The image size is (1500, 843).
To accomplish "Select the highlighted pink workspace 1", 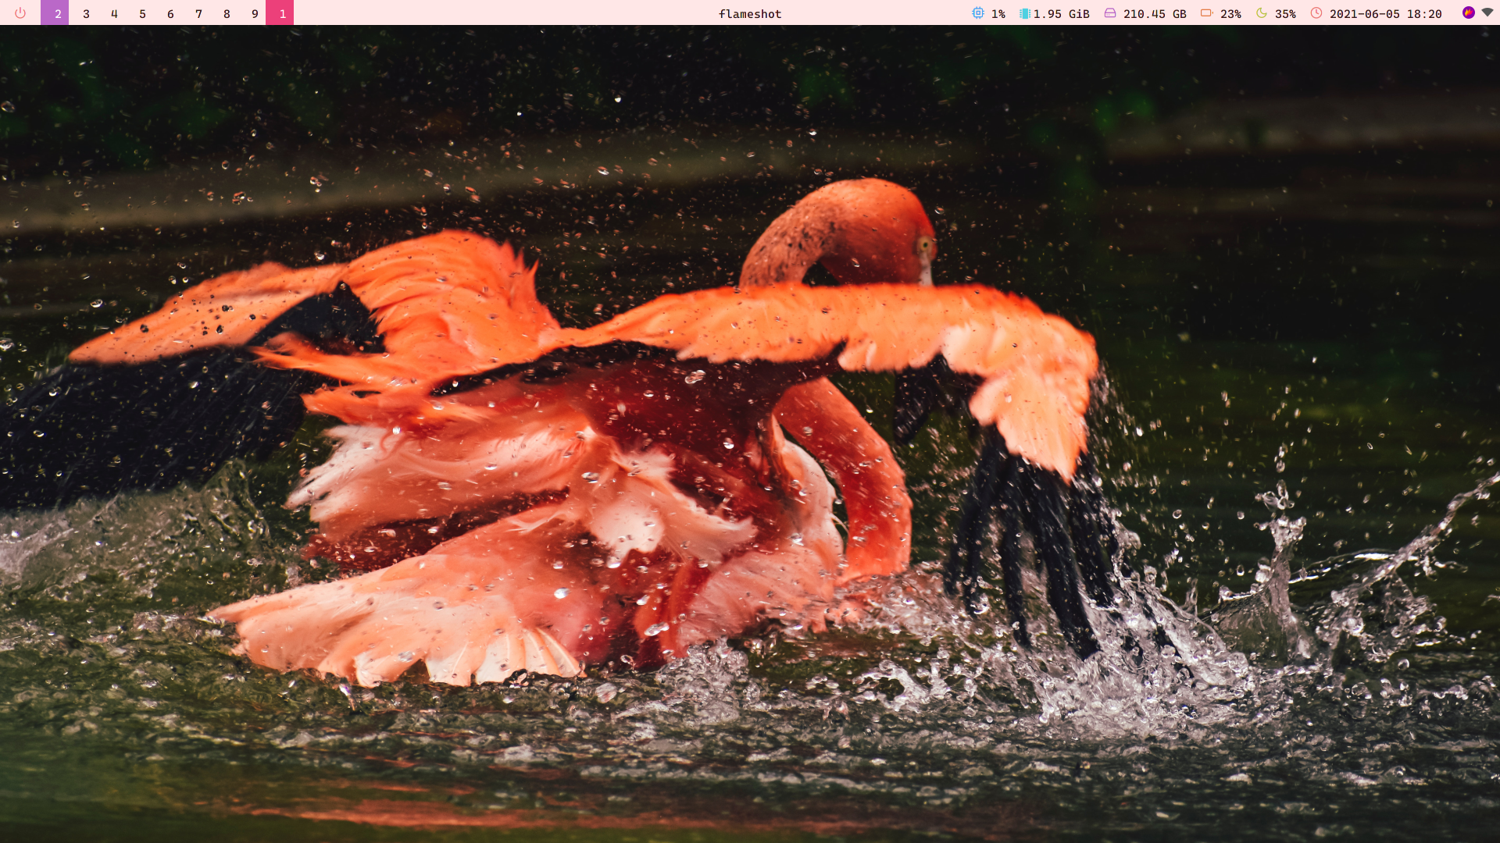I will click(x=283, y=13).
